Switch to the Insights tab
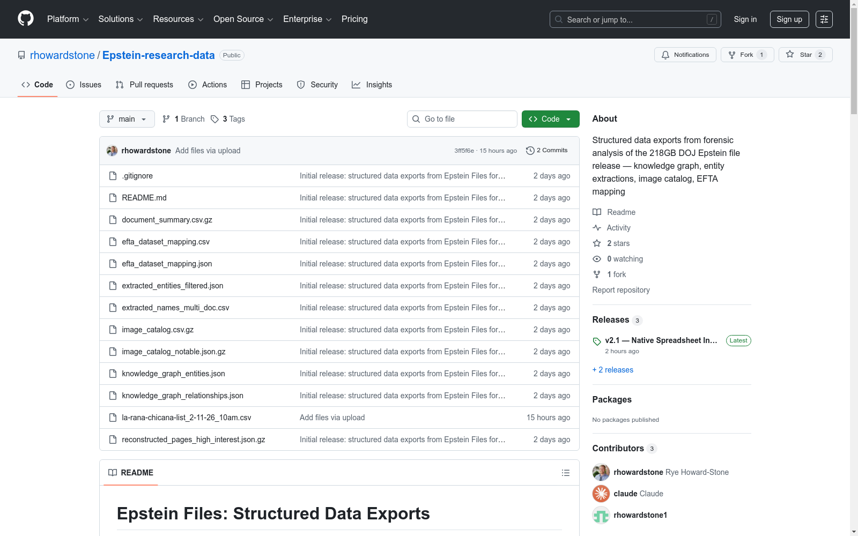The width and height of the screenshot is (858, 536). [372, 85]
